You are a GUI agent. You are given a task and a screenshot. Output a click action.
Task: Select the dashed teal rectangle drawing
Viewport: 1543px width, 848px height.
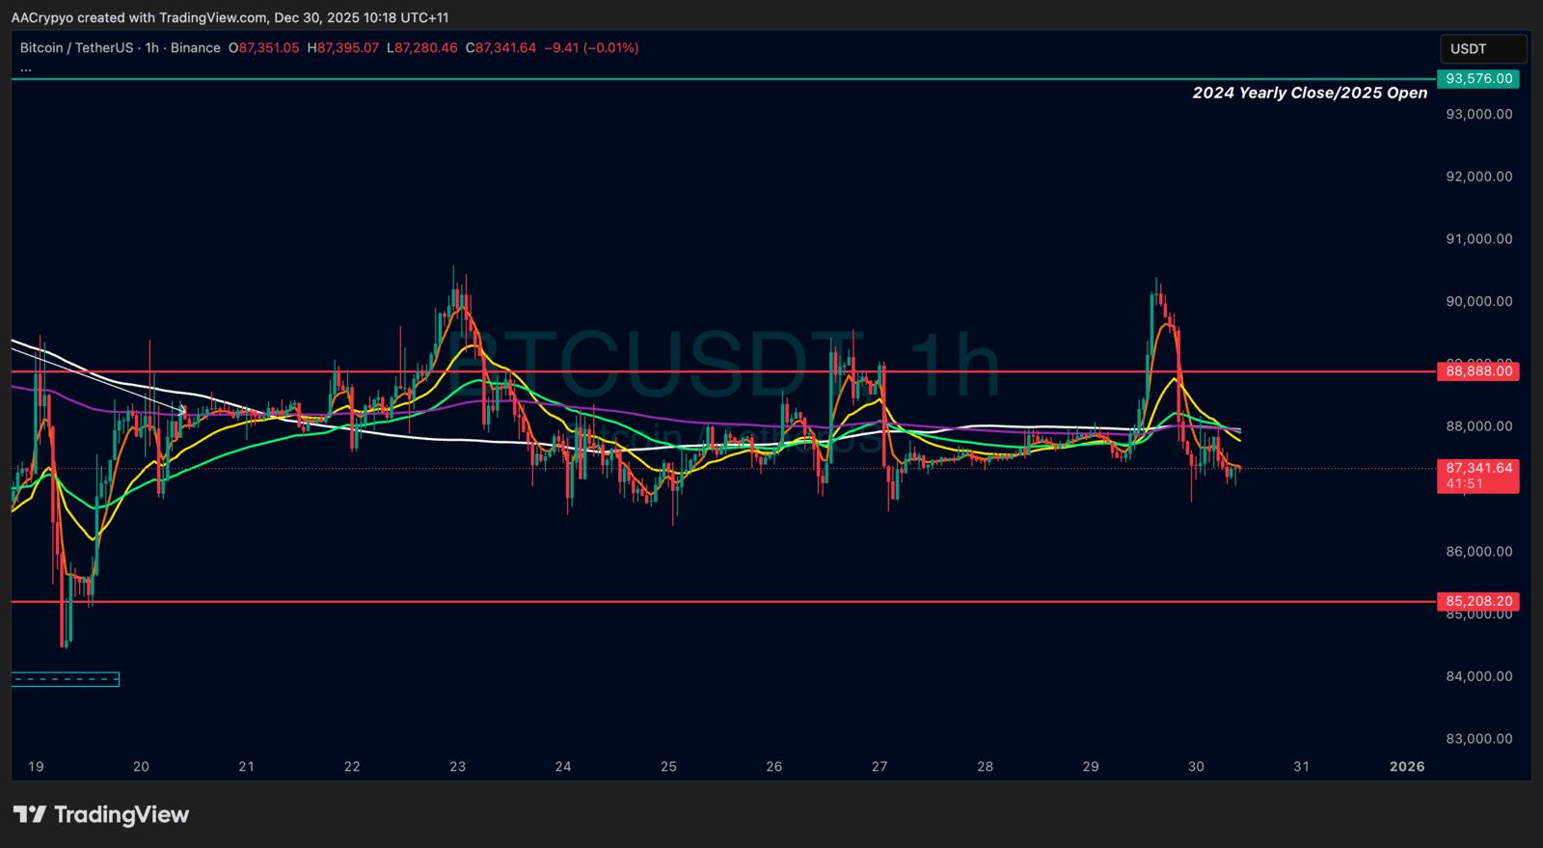point(66,679)
